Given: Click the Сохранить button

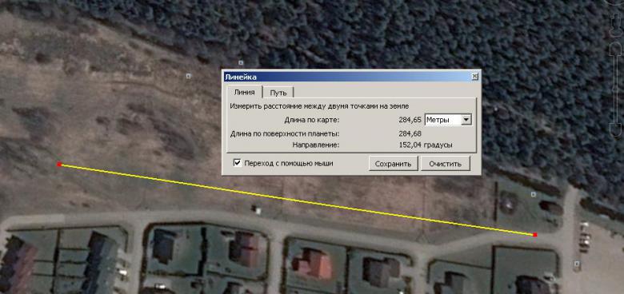Looking at the screenshot, I should click(393, 164).
